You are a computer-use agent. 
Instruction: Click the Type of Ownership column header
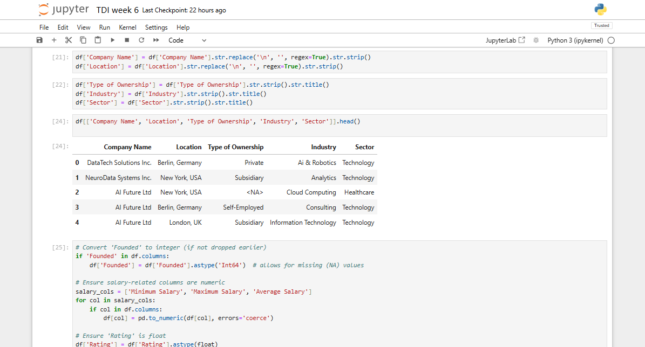point(236,147)
